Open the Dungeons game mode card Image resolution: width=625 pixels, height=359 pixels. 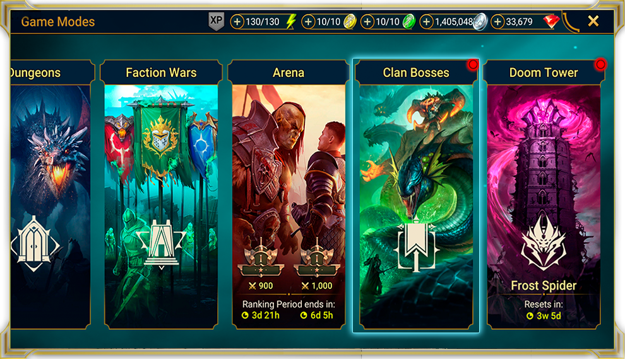point(51,195)
